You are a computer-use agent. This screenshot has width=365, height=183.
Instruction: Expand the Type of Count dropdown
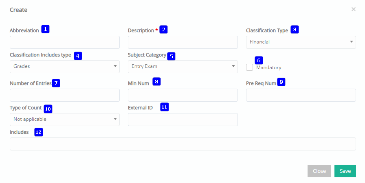pyautogui.click(x=65, y=120)
